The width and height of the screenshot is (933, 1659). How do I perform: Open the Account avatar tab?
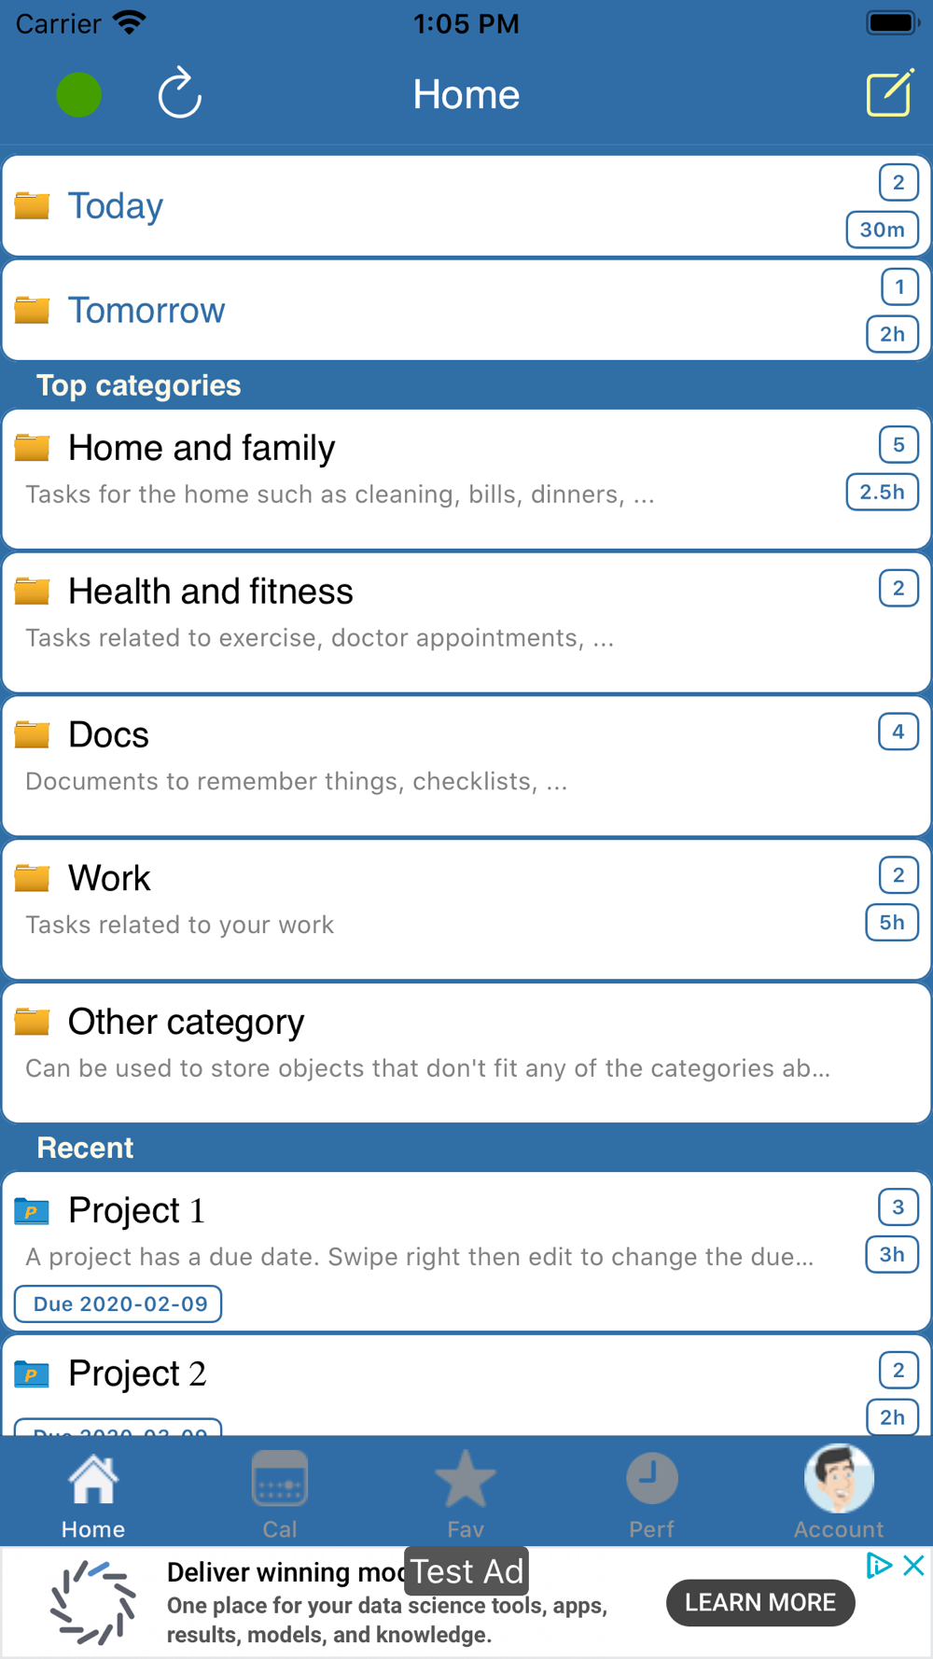tap(839, 1492)
